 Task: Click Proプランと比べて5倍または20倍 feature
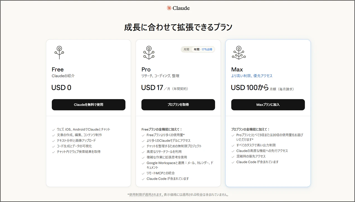click(x=270, y=137)
